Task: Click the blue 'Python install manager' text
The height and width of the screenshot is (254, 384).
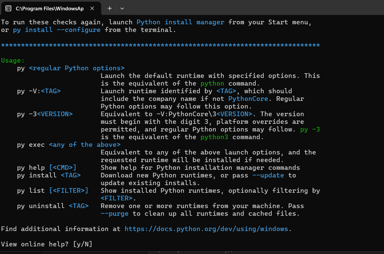Action: 180,22
